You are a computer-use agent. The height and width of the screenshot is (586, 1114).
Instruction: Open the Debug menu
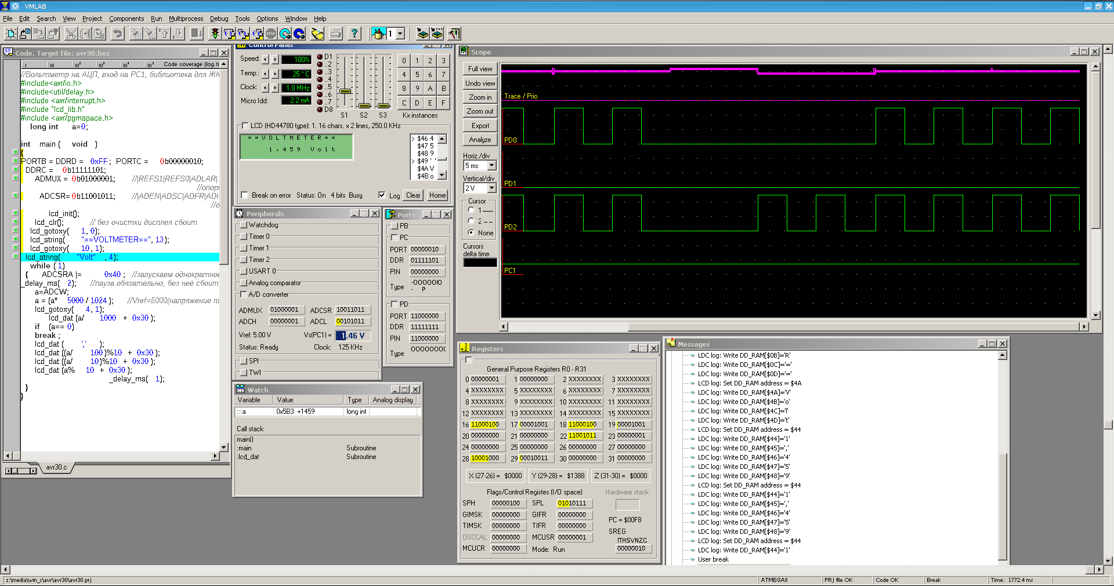coord(219,19)
